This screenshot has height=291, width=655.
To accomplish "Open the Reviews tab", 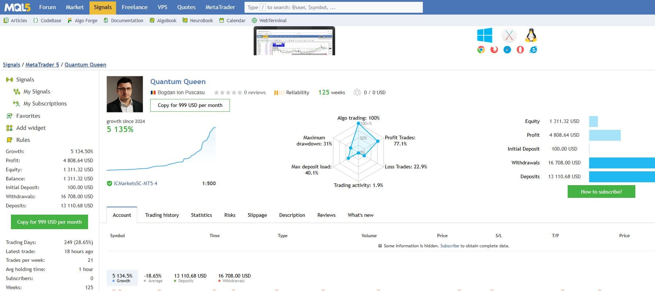I will [x=326, y=215].
